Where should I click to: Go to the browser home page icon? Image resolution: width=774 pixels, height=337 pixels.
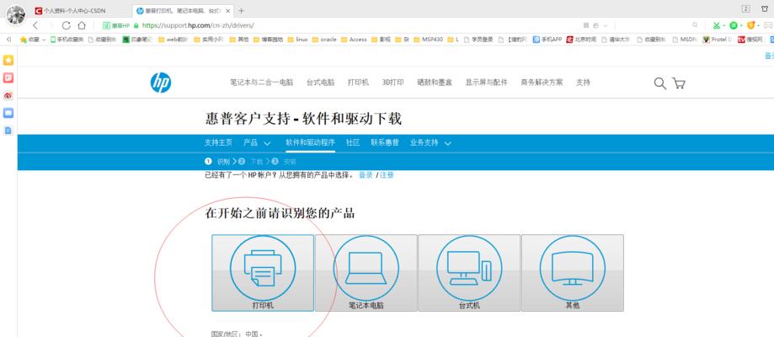(x=82, y=25)
